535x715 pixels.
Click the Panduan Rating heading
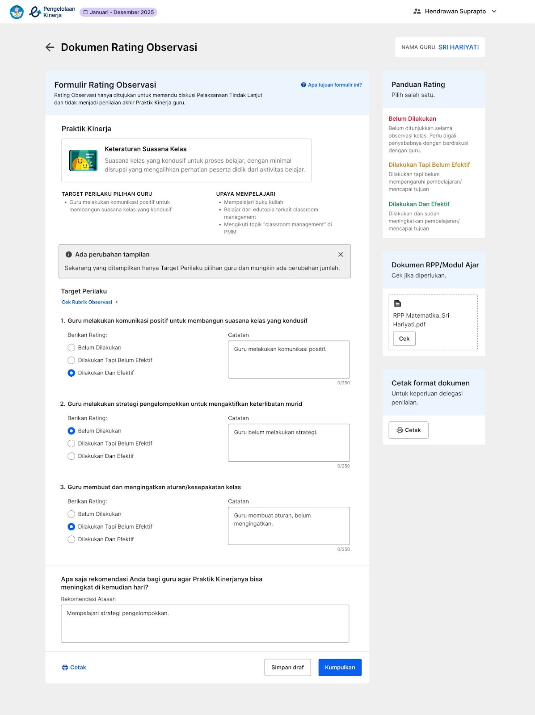[418, 84]
